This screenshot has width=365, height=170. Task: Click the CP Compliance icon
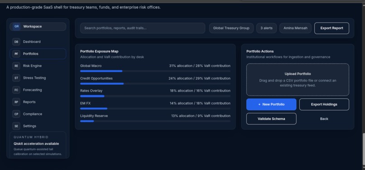[x=16, y=114]
